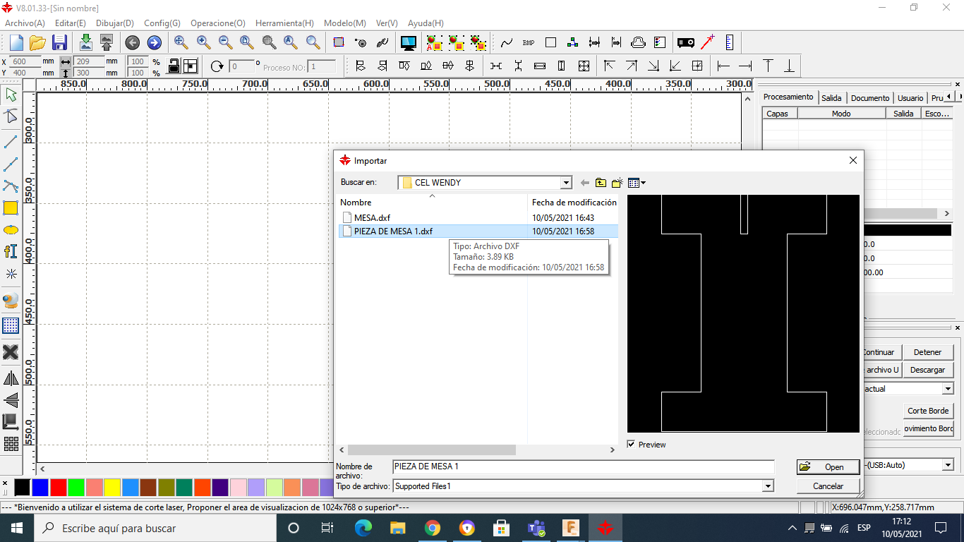Close the Importar dialog
964x542 pixels.
pyautogui.click(x=852, y=161)
